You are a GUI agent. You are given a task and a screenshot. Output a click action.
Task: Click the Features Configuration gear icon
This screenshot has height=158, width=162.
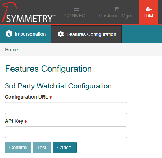[60, 34]
